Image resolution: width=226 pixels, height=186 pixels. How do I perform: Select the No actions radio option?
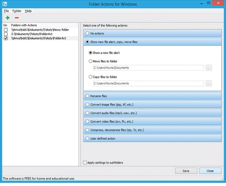87,33
